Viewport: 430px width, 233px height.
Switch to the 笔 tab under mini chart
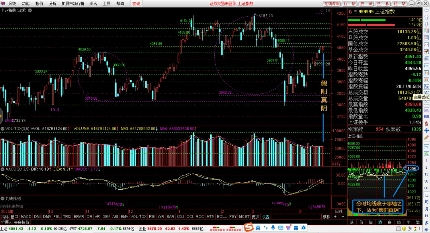click(352, 222)
